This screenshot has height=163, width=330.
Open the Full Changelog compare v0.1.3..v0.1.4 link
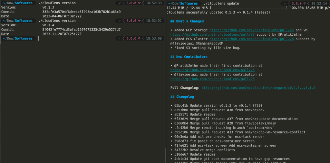tap(258, 87)
